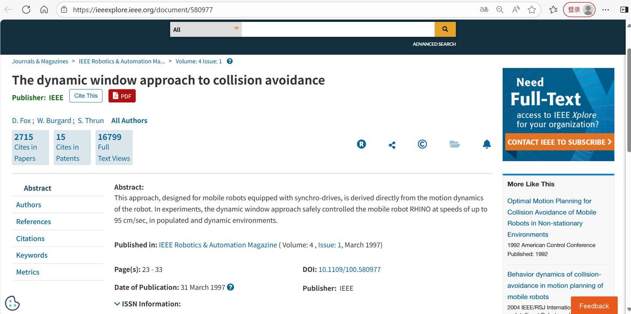Viewport: 631px width, 314px height.
Task: Add page to favorites star
Action: tap(532, 10)
